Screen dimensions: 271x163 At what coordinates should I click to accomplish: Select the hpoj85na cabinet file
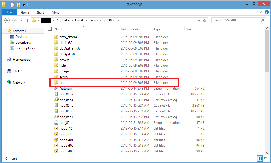pos(65,94)
